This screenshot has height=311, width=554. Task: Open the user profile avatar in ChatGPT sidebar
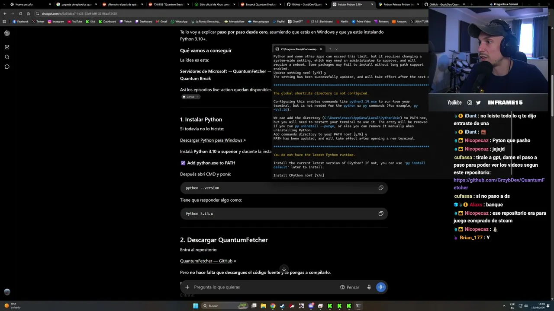tap(7, 292)
